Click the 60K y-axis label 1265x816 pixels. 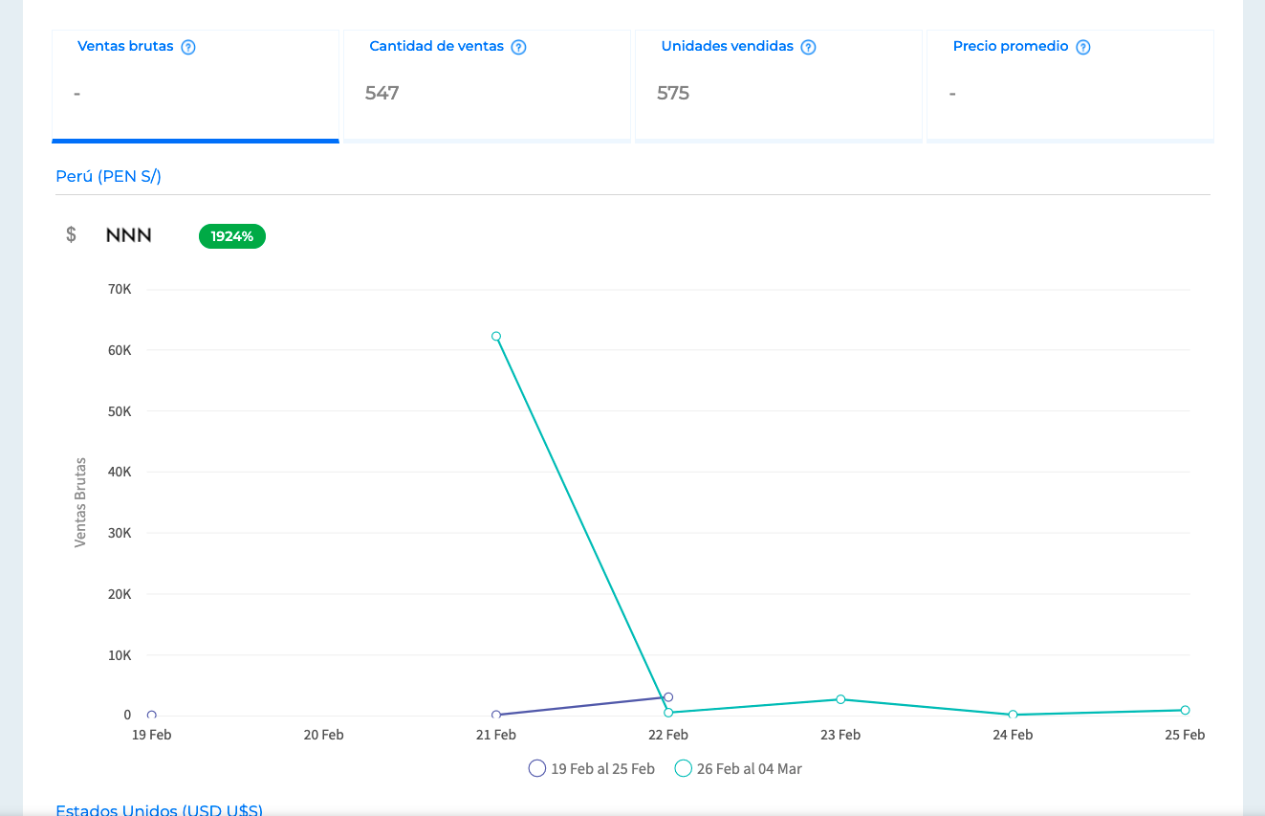tap(120, 350)
